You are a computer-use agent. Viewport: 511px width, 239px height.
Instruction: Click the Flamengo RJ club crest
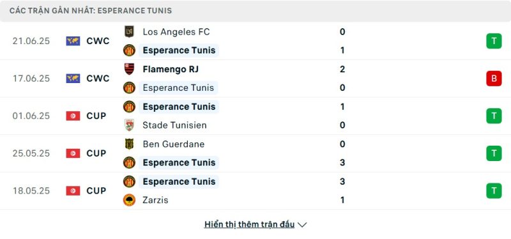click(x=129, y=69)
